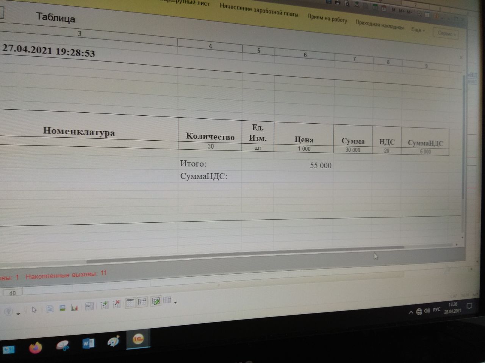Select the Таблица heading label
The image size is (485, 363).
coord(55,17)
